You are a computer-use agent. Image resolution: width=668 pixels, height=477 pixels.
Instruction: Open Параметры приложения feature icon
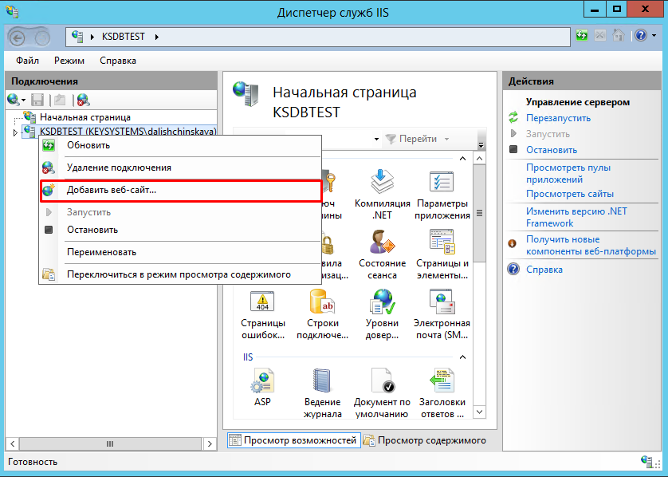pyautogui.click(x=442, y=194)
